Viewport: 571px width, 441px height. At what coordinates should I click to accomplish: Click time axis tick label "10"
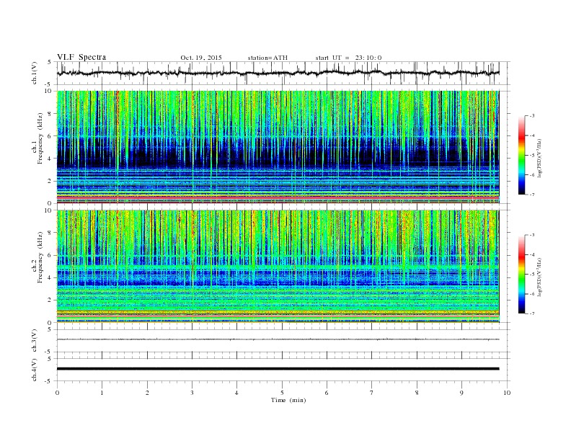[x=507, y=393]
